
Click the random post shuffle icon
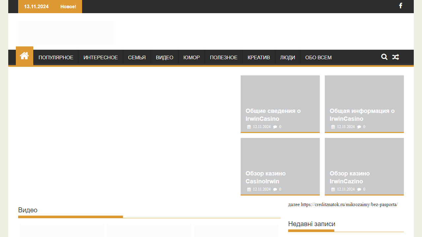pyautogui.click(x=396, y=57)
